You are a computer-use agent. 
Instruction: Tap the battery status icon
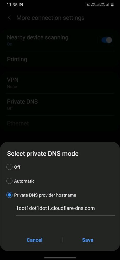tap(112, 5)
